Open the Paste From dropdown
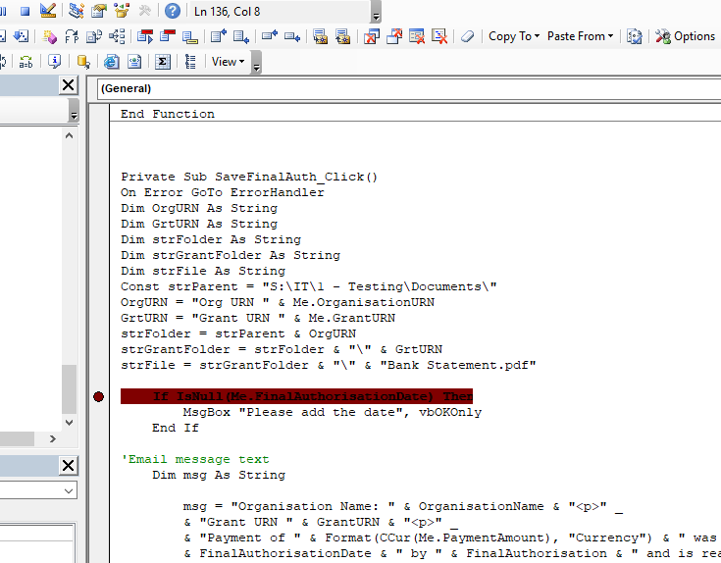Screen dimensions: 721x563 pyautogui.click(x=581, y=36)
